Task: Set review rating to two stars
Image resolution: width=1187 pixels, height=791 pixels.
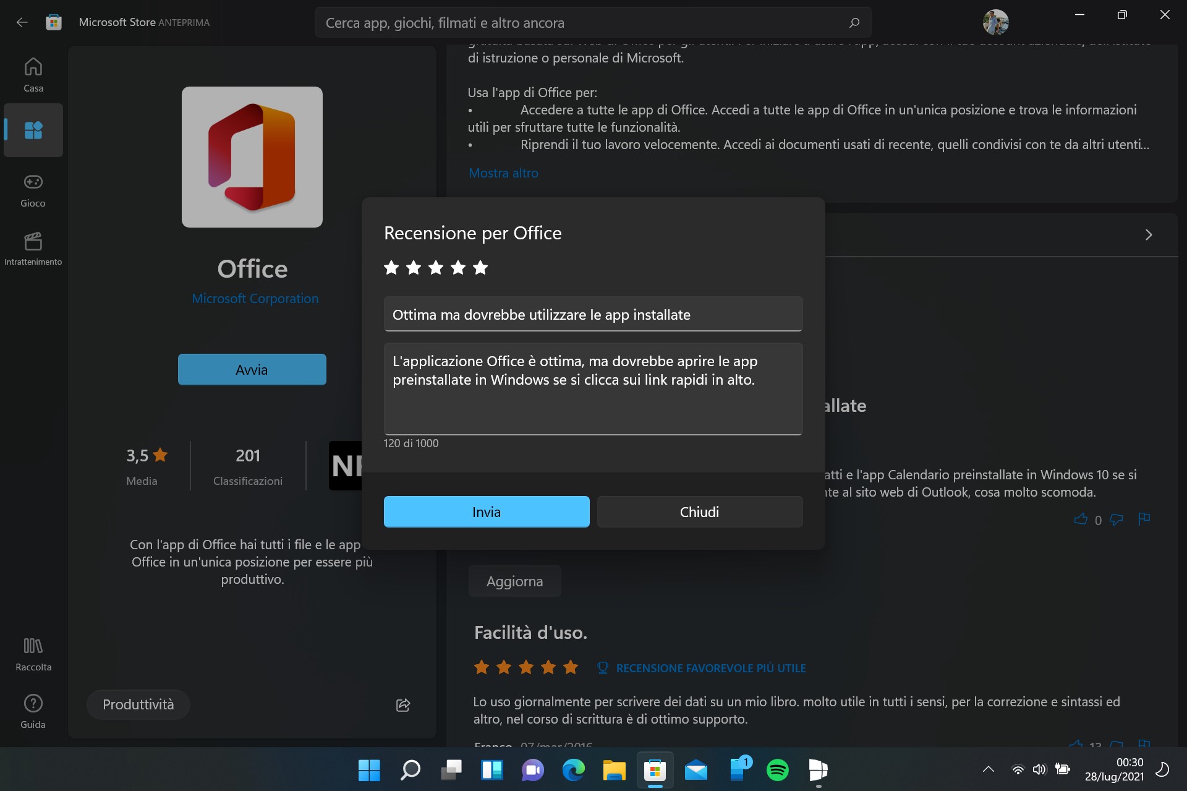Action: pyautogui.click(x=414, y=268)
